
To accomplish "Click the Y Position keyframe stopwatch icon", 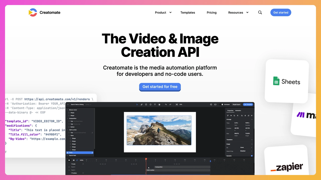I will click(83, 173).
